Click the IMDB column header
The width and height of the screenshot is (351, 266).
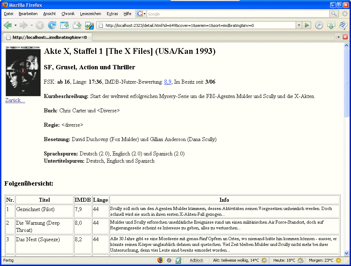[83, 200]
